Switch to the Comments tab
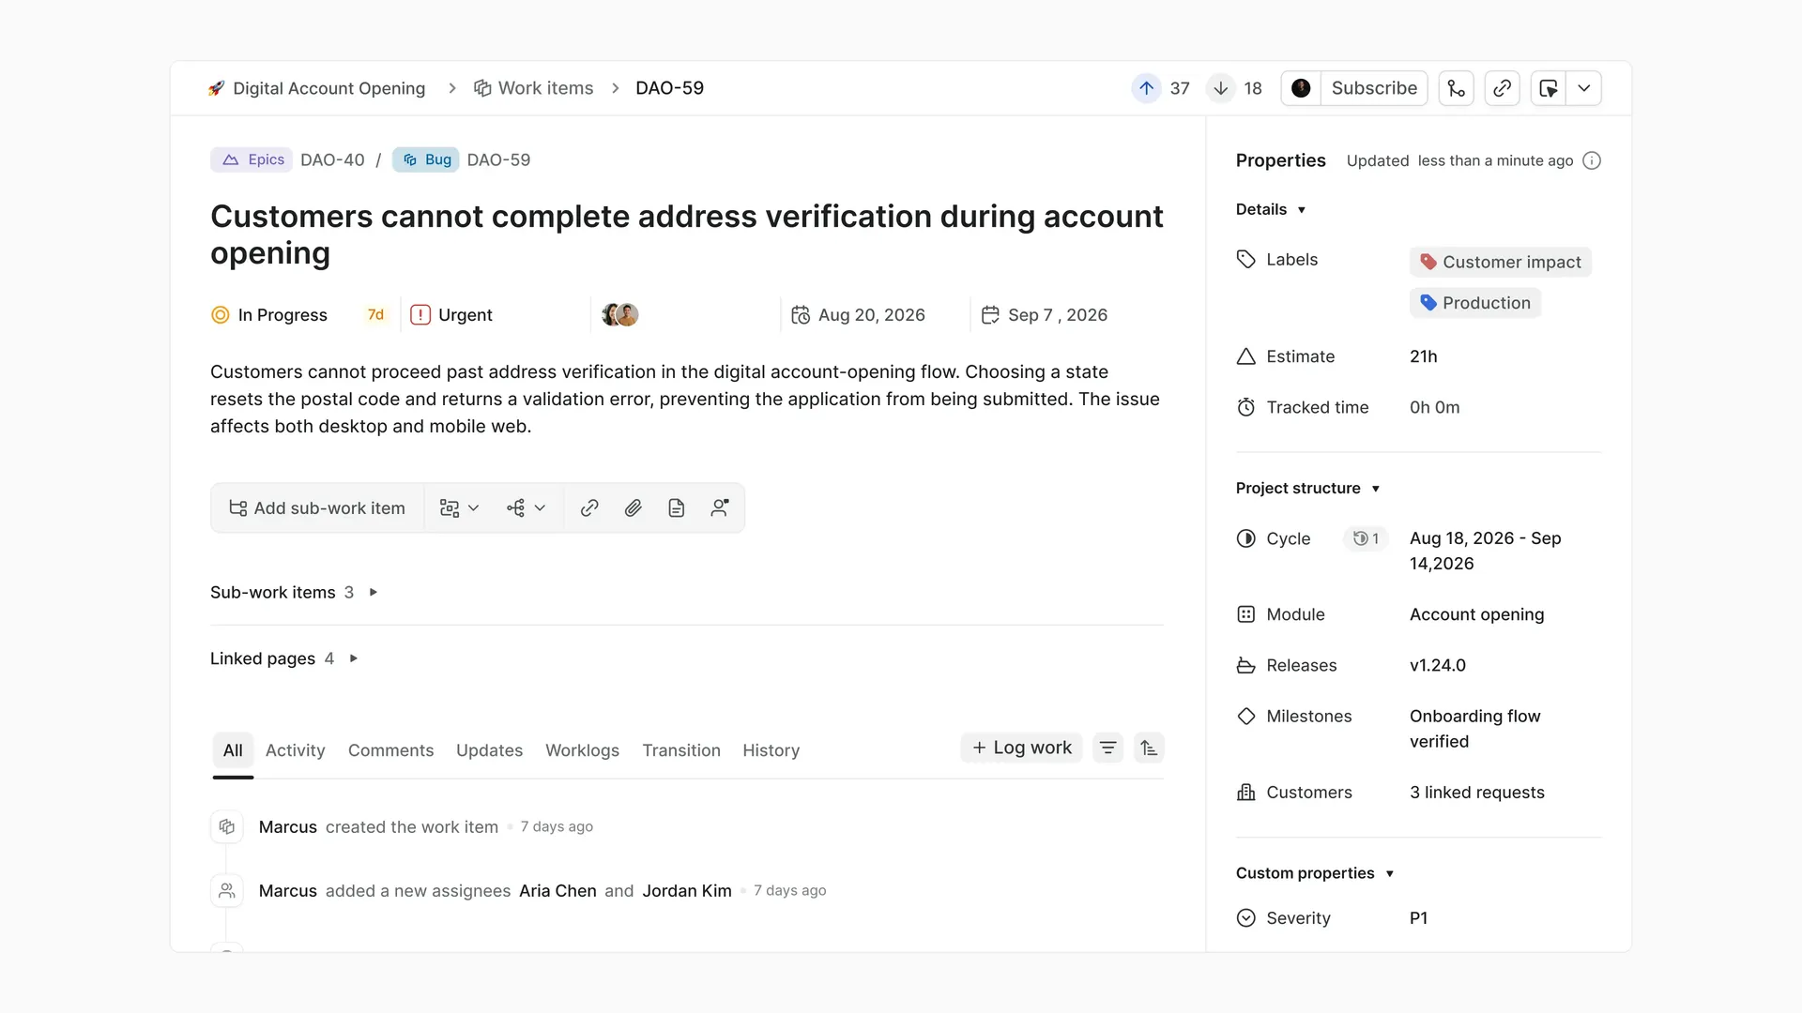Viewport: 1802px width, 1013px height. (390, 750)
